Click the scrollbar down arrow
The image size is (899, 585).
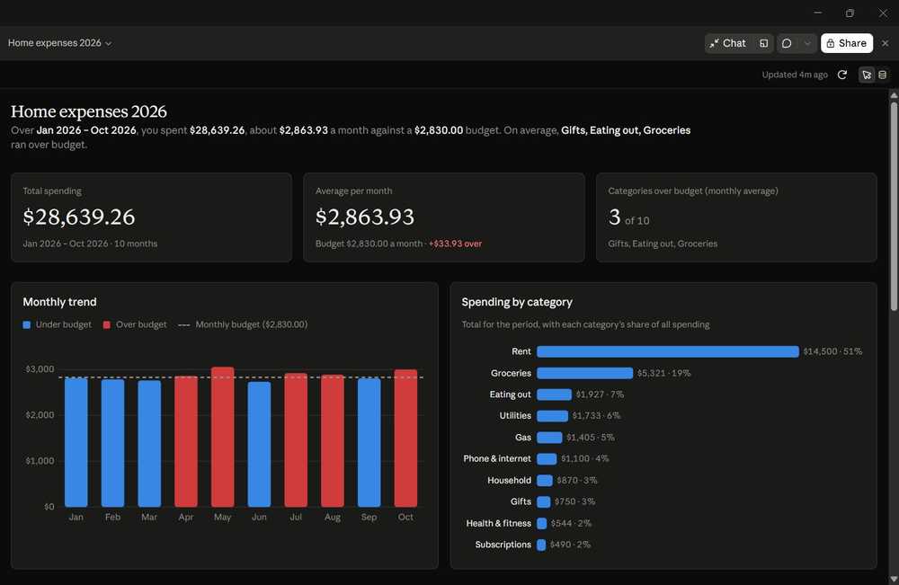click(x=894, y=580)
